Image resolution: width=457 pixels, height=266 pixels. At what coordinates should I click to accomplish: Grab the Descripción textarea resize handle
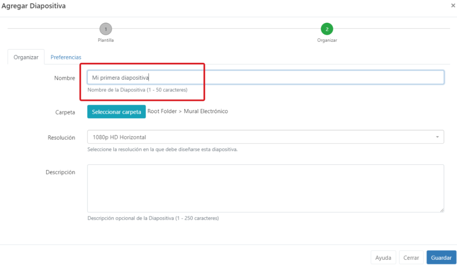[442, 210]
